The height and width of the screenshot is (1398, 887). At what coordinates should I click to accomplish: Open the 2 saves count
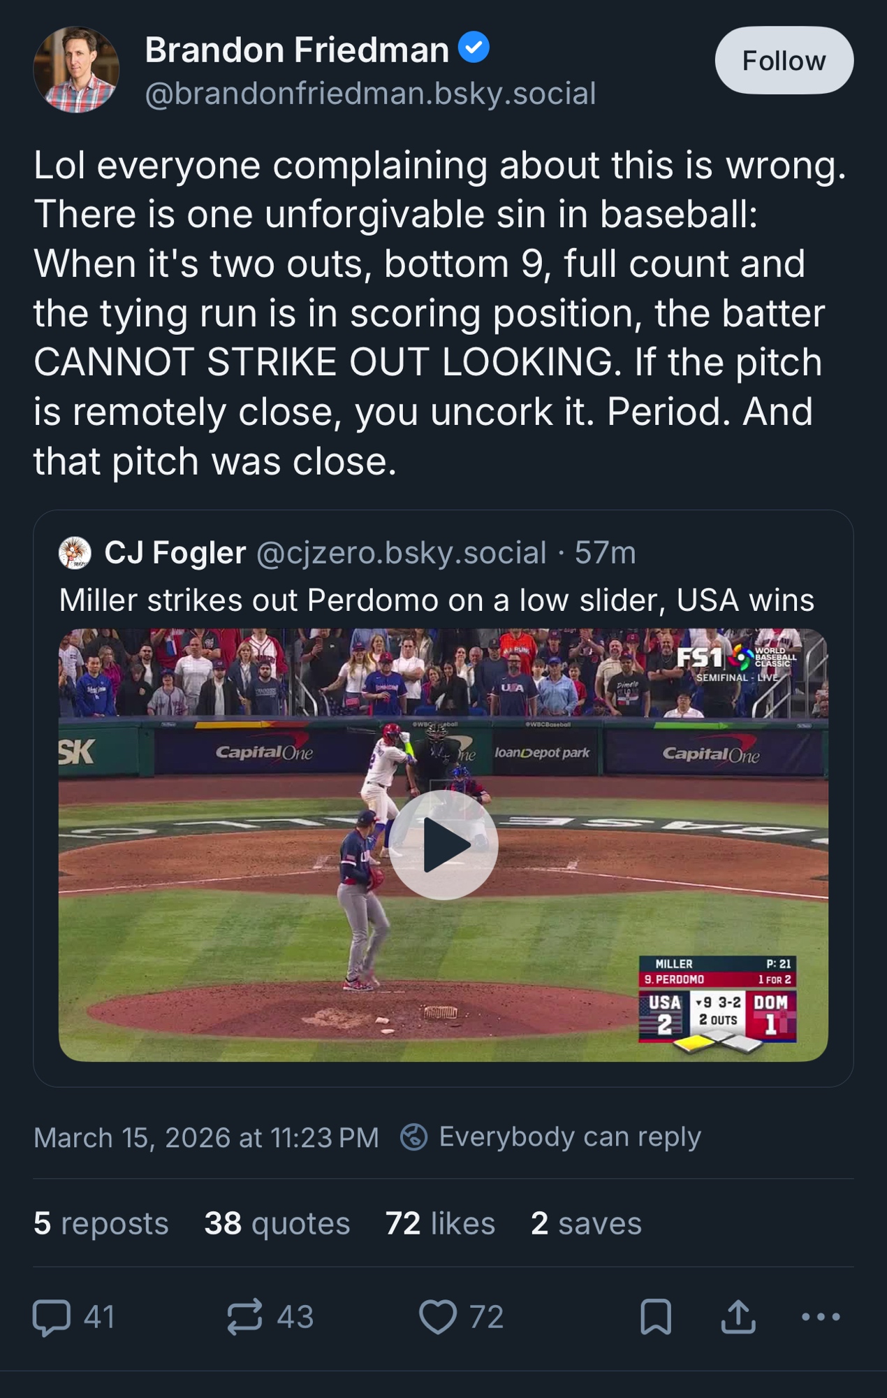586,1223
